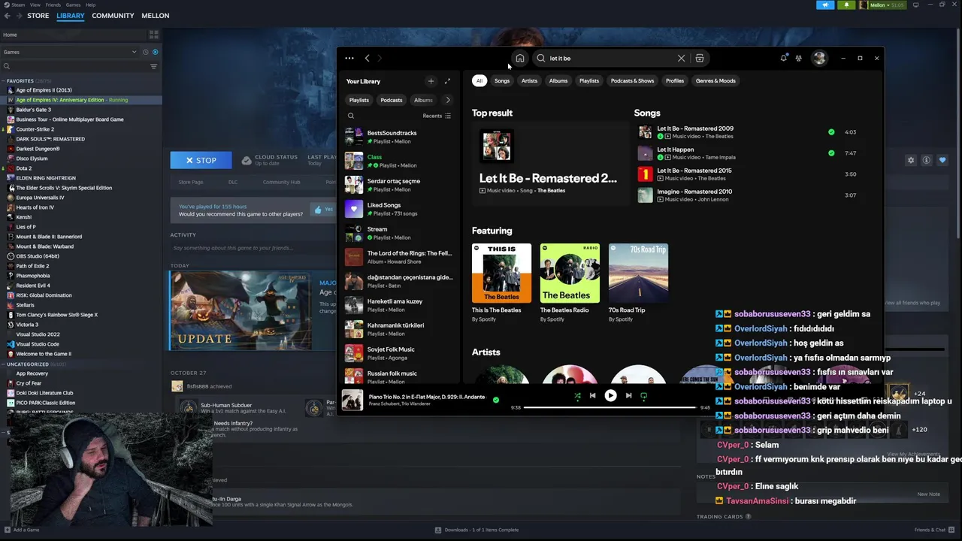Play Let It Be - Remastered 2015
This screenshot has height=541, width=962.
click(749, 174)
